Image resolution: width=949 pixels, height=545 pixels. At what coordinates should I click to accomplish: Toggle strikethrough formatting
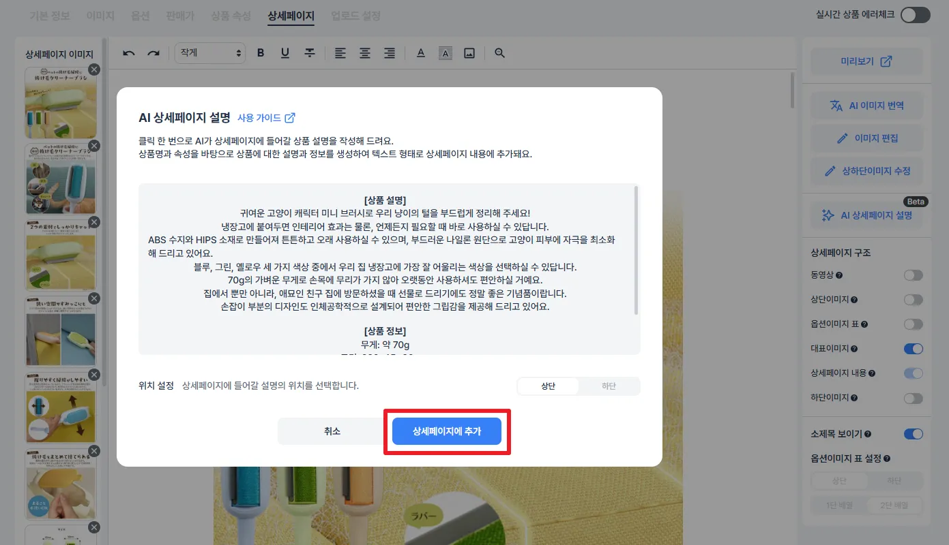tap(310, 53)
